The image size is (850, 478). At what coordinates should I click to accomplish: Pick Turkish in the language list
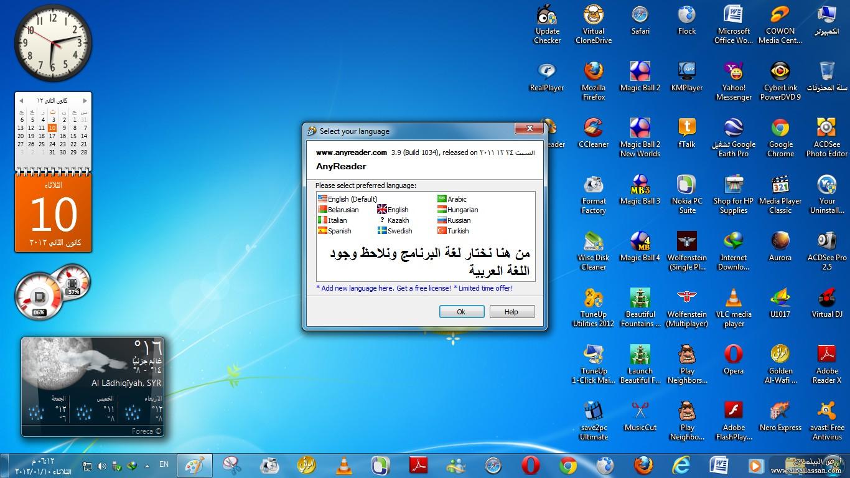[453, 231]
